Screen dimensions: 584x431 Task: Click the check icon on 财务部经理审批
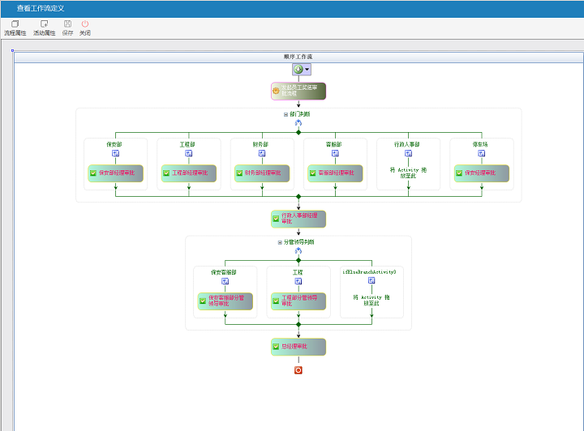point(239,173)
